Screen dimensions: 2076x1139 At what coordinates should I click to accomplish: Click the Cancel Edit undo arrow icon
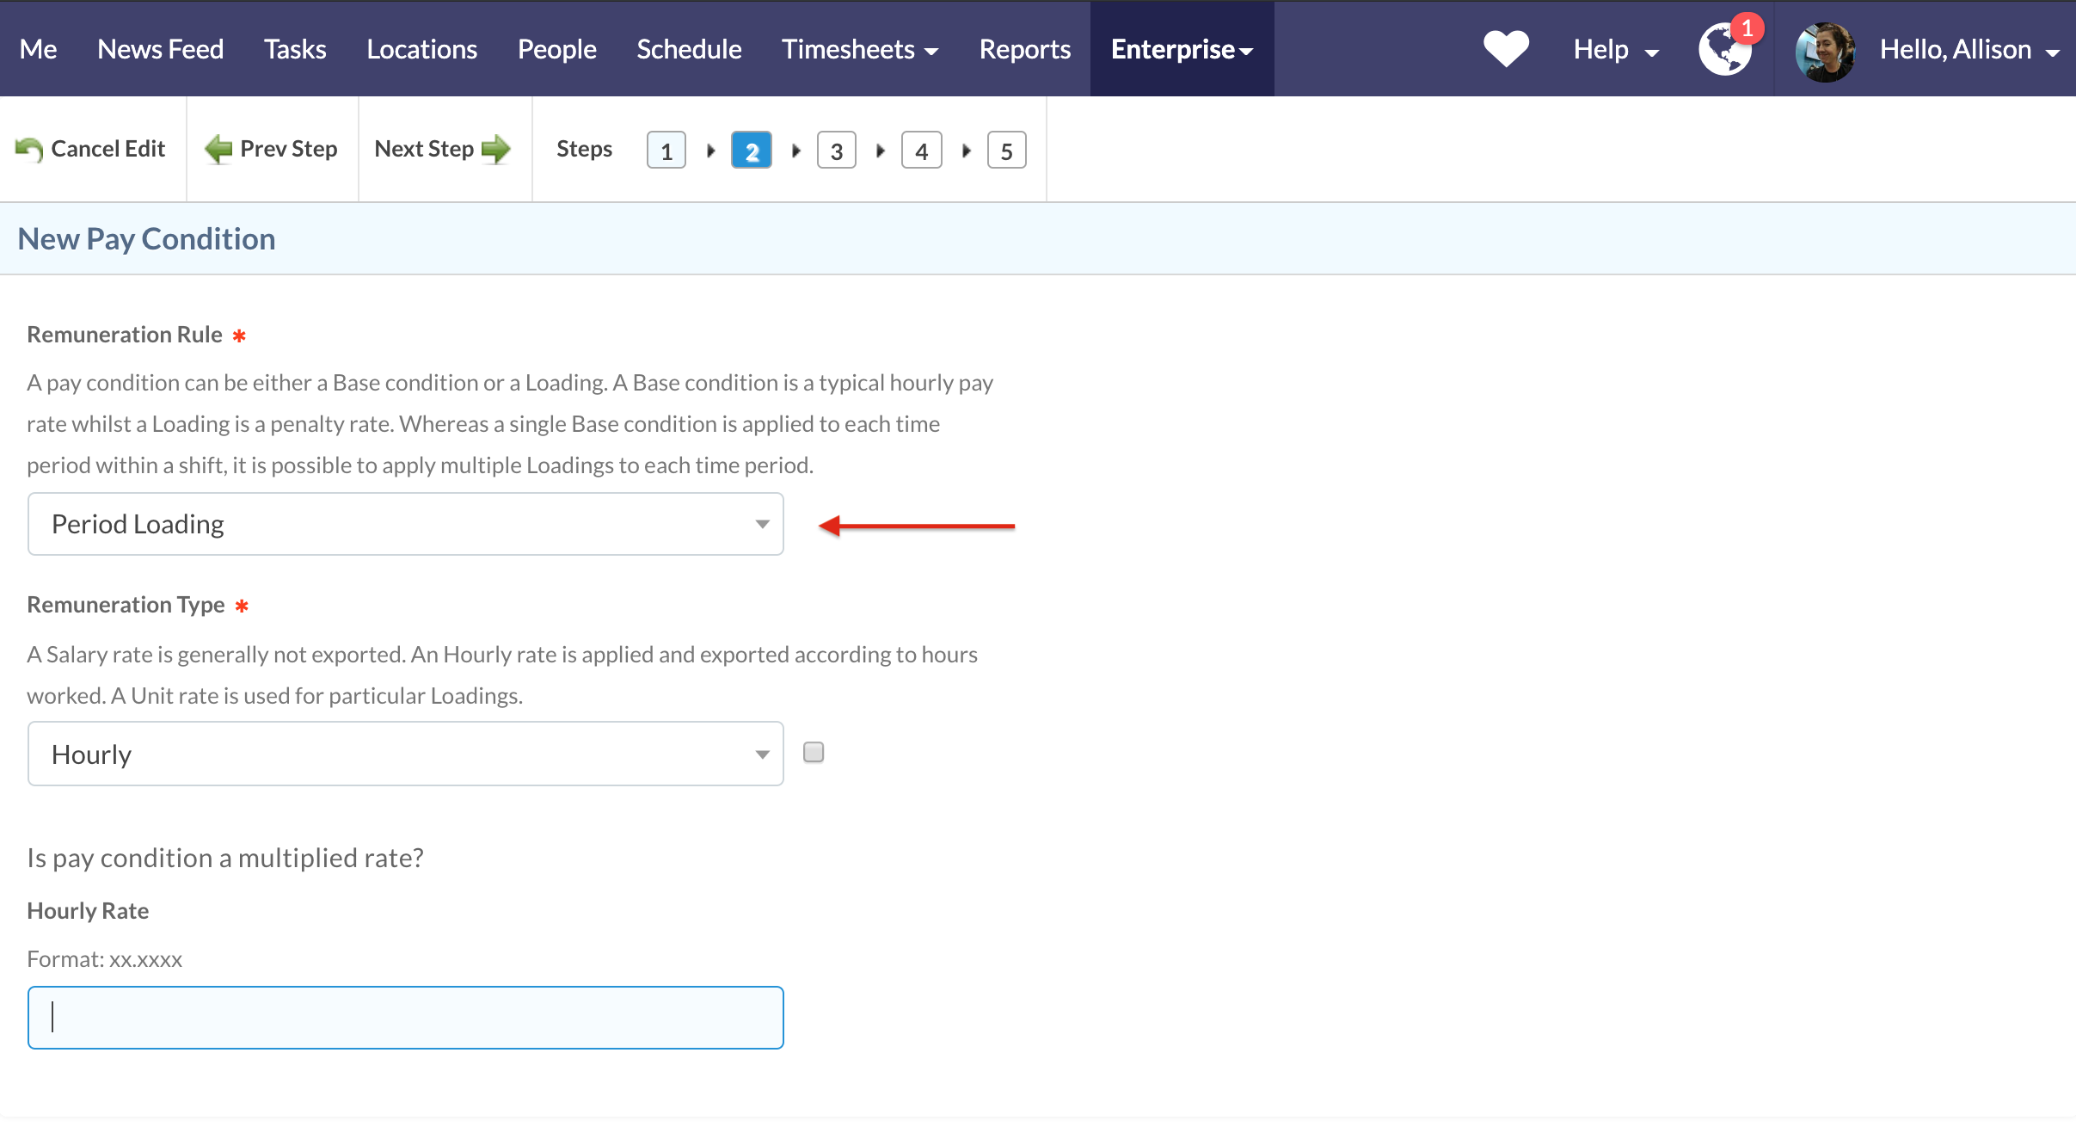pyautogui.click(x=28, y=150)
